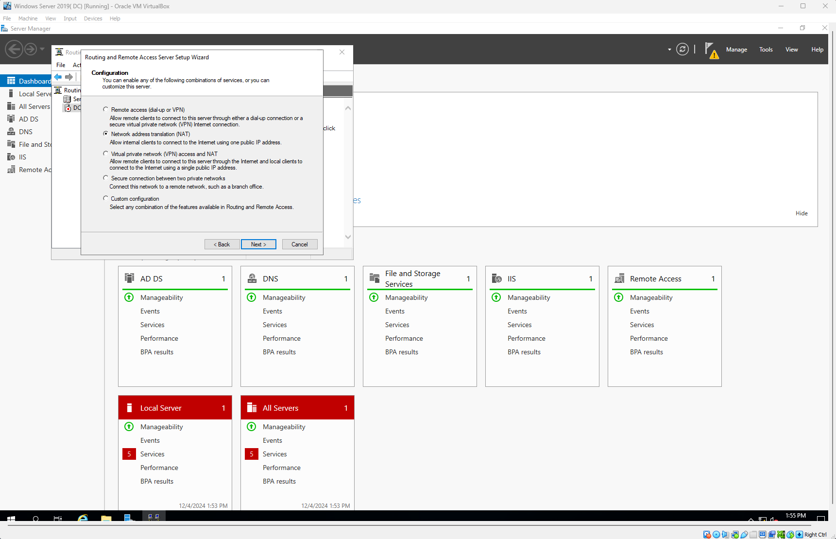Image resolution: width=836 pixels, height=539 pixels.
Task: Click the taskbar clock showing 1:55 PM
Action: 796,516
